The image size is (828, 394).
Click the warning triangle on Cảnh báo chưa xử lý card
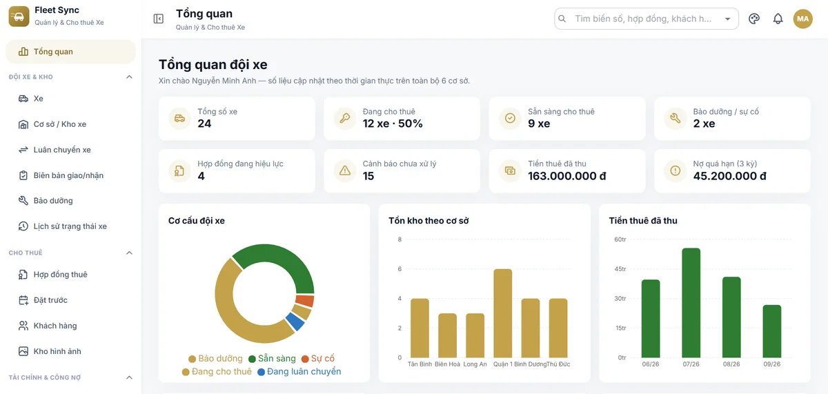(344, 170)
